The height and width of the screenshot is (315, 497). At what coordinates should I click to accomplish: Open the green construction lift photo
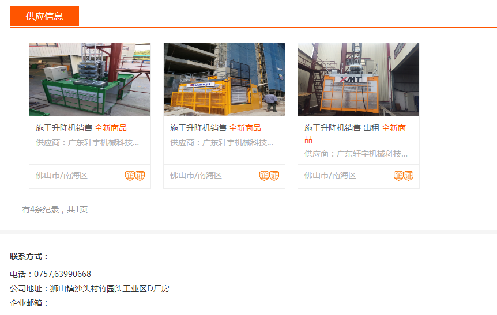point(90,79)
